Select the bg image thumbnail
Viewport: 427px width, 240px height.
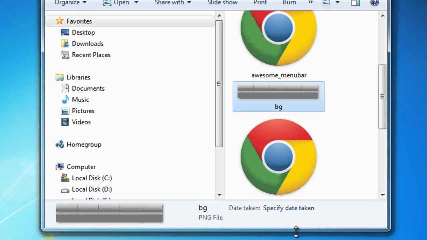pos(278,92)
